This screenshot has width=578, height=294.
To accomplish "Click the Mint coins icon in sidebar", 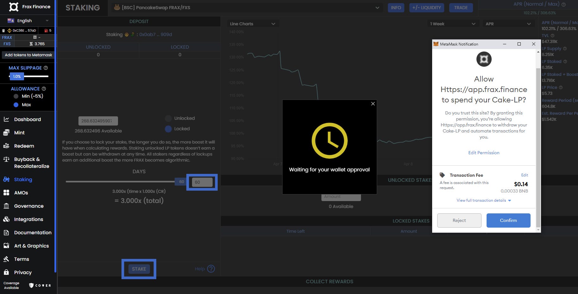I will point(6,132).
